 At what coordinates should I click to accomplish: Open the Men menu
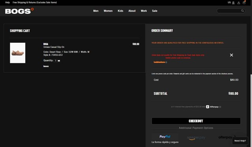[x=96, y=11]
